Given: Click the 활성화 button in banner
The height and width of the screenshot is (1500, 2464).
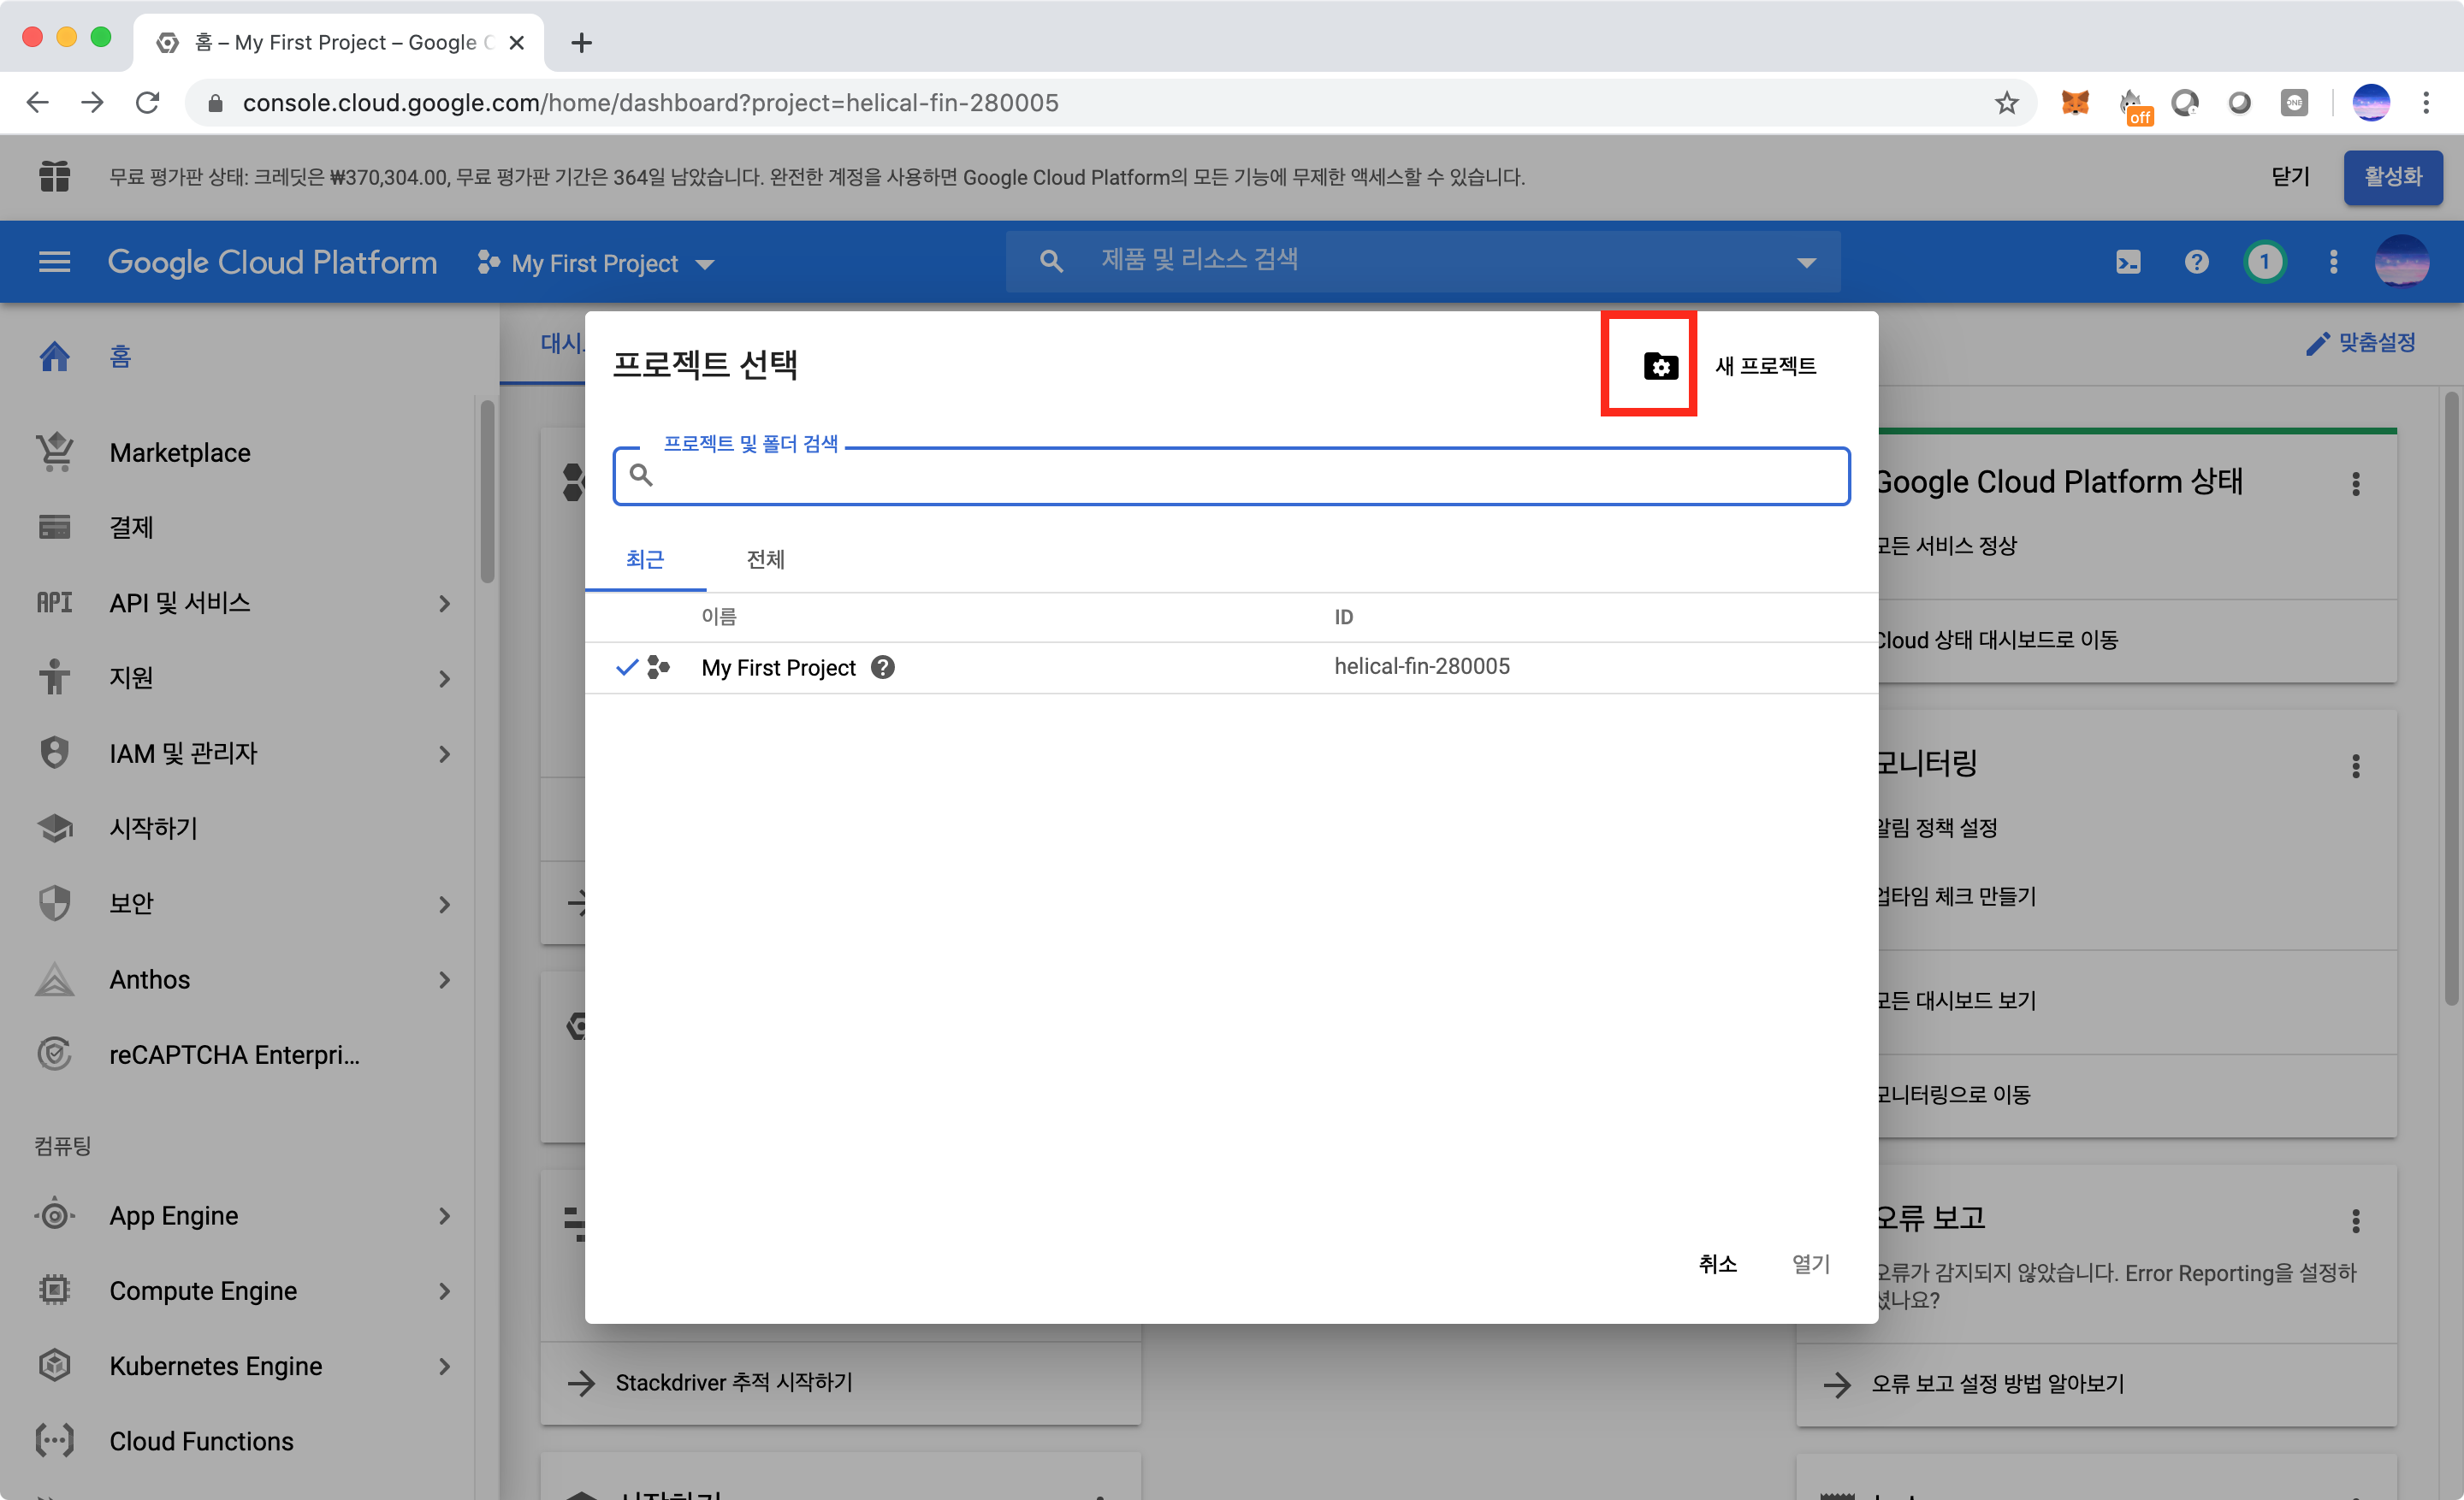Looking at the screenshot, I should tap(2392, 177).
